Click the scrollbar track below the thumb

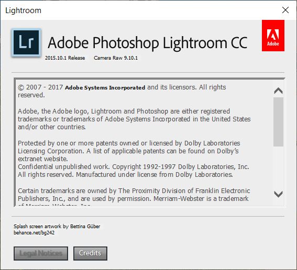[x=278, y=167]
